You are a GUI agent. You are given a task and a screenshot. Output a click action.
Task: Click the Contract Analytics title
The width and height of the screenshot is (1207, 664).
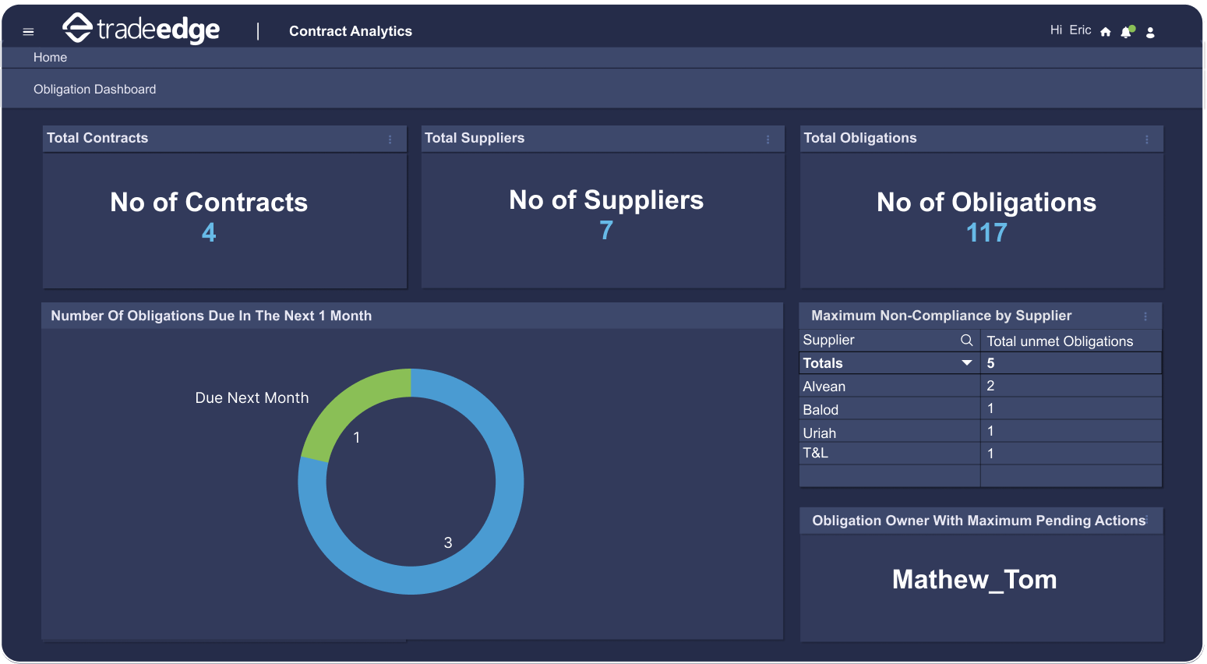pyautogui.click(x=350, y=31)
